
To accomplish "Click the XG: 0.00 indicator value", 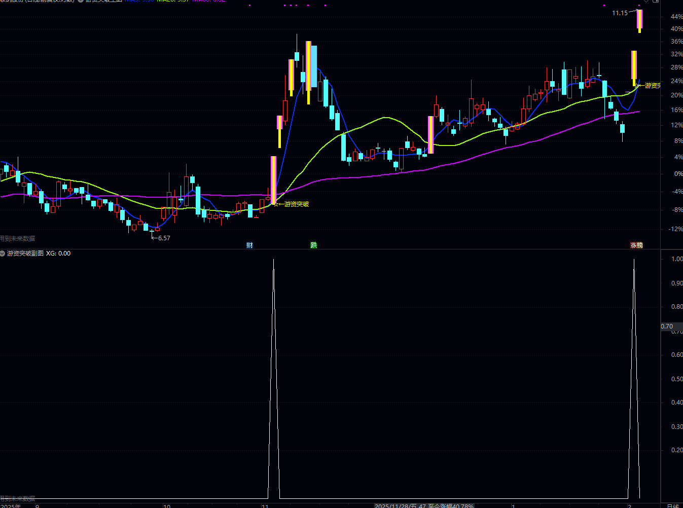I will tap(58, 253).
